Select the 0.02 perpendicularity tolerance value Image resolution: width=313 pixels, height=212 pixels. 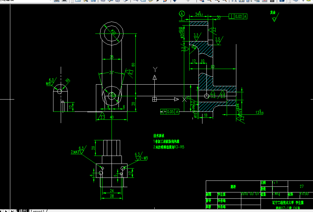pos(239,17)
